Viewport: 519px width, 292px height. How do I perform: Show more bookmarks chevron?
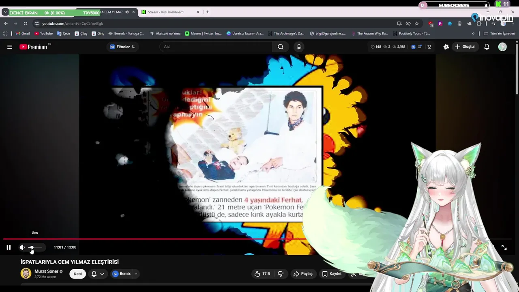tap(473, 34)
